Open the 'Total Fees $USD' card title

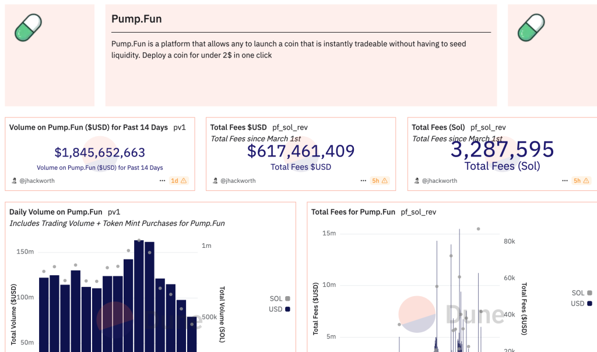click(x=238, y=127)
